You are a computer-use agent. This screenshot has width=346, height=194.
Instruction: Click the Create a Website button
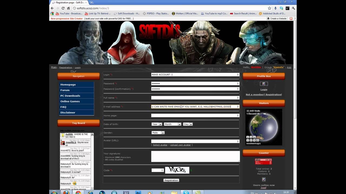click(x=277, y=19)
